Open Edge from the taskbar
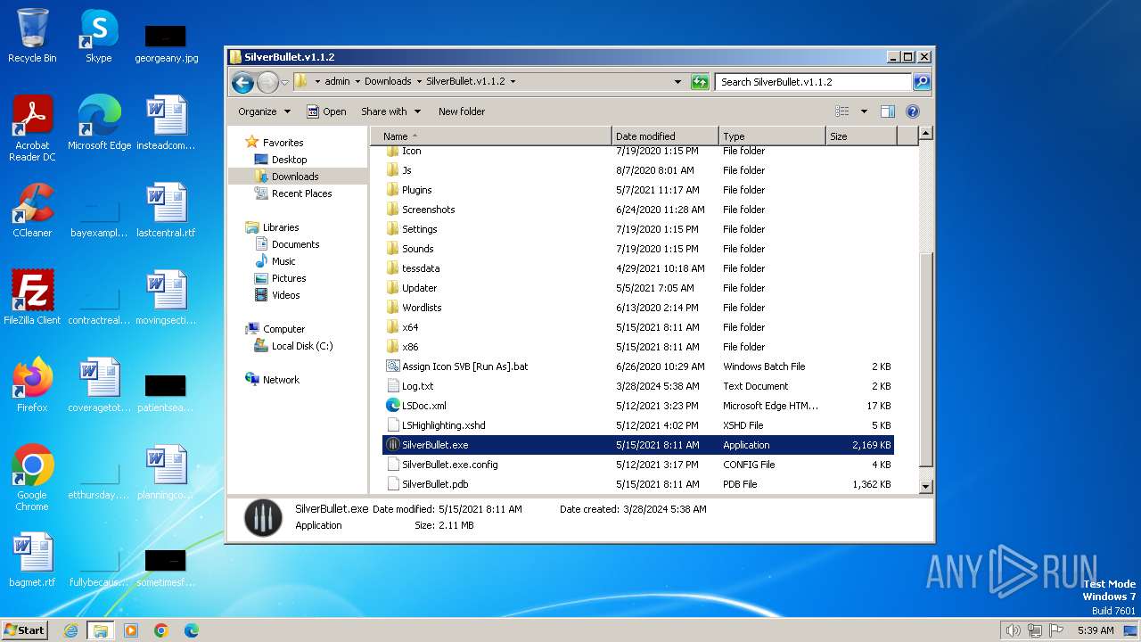This screenshot has height=642, width=1141. (192, 630)
